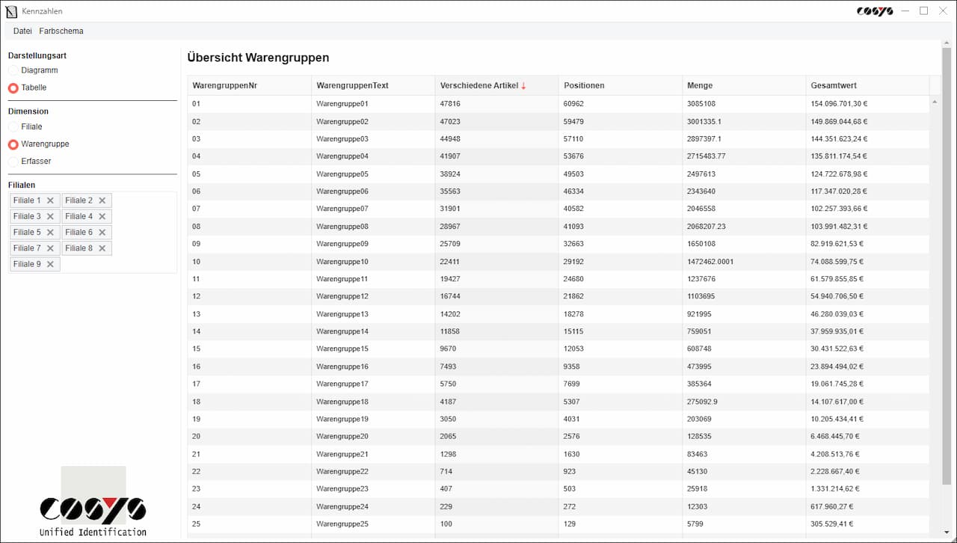Click the vertical scrollbar thumb on right
957x543 pixels.
click(947, 266)
